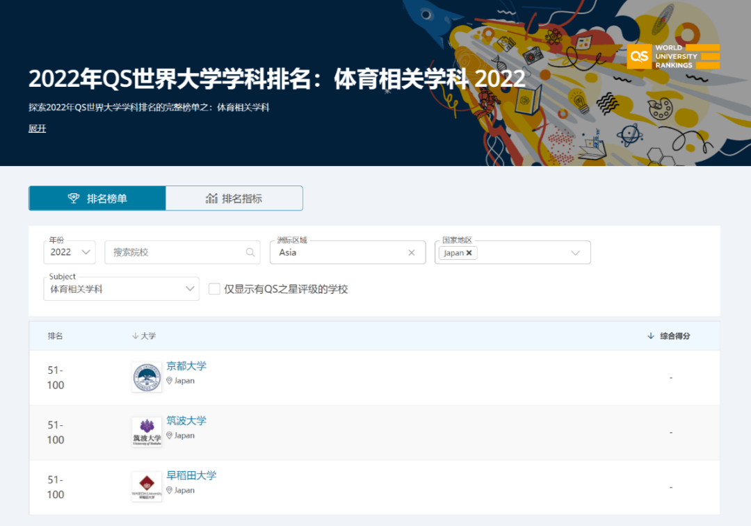Select the 51-100 rank of 早稻田大学
The width and height of the screenshot is (751, 526).
pos(56,487)
